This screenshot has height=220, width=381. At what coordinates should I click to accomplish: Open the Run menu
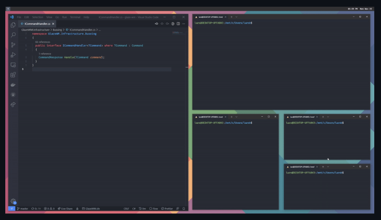[64, 17]
